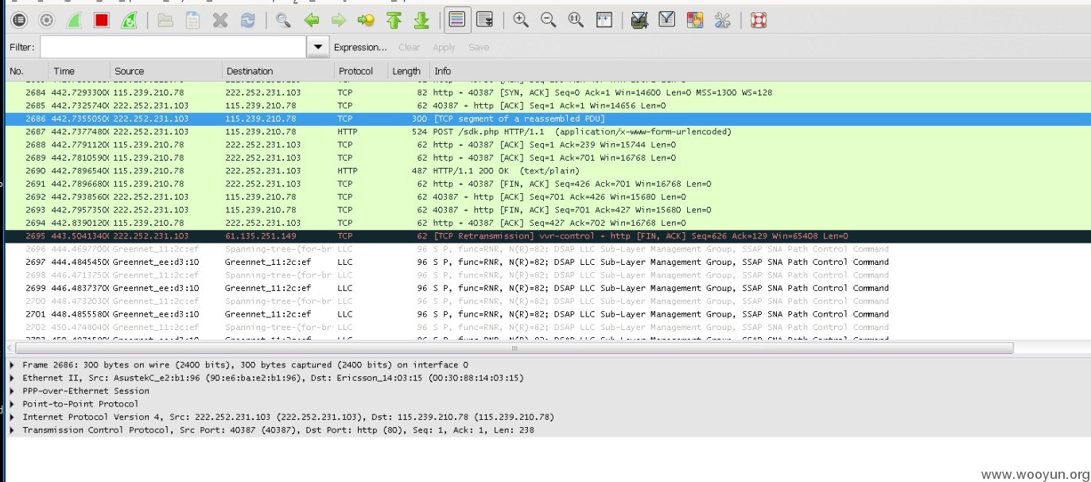Image resolution: width=1091 pixels, height=482 pixels.
Task: Expand the PPP-over-Ethernet Session row
Action: (12, 391)
